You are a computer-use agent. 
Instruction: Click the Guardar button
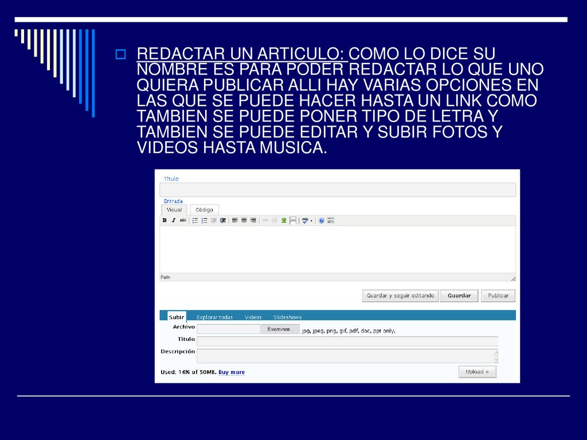point(459,296)
